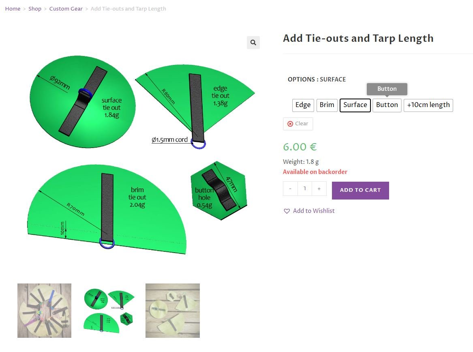Decrease quantity with minus button
473x352 pixels.
click(x=290, y=189)
